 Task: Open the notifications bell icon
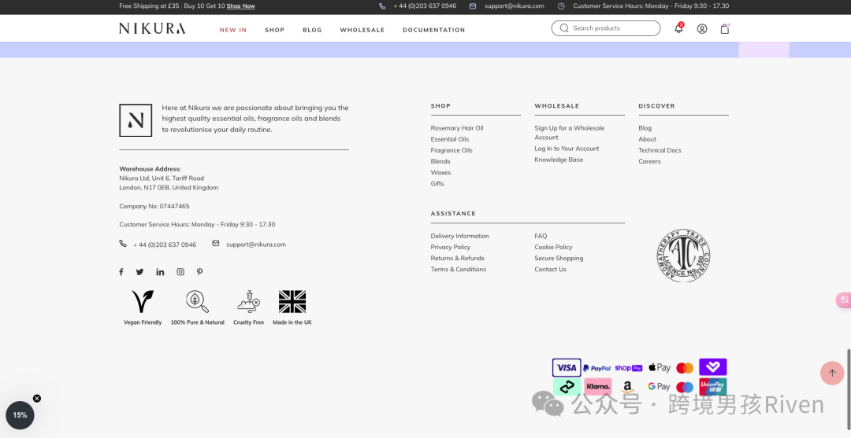coord(678,28)
